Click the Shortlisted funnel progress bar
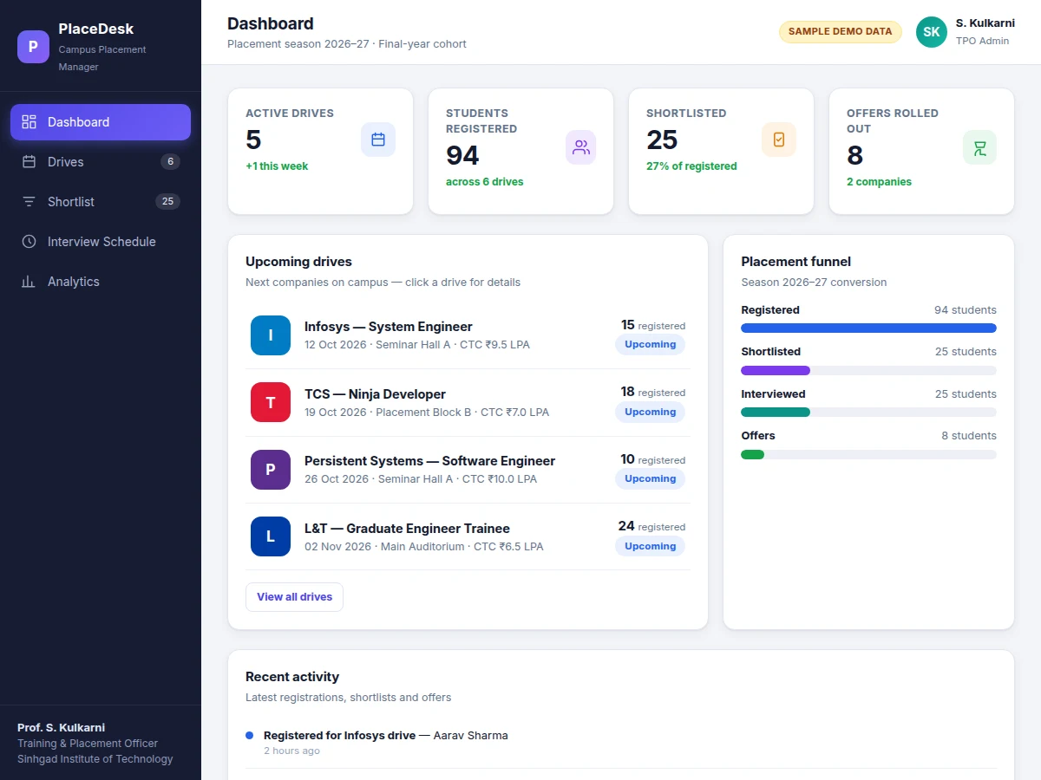The image size is (1041, 780). coord(868,370)
